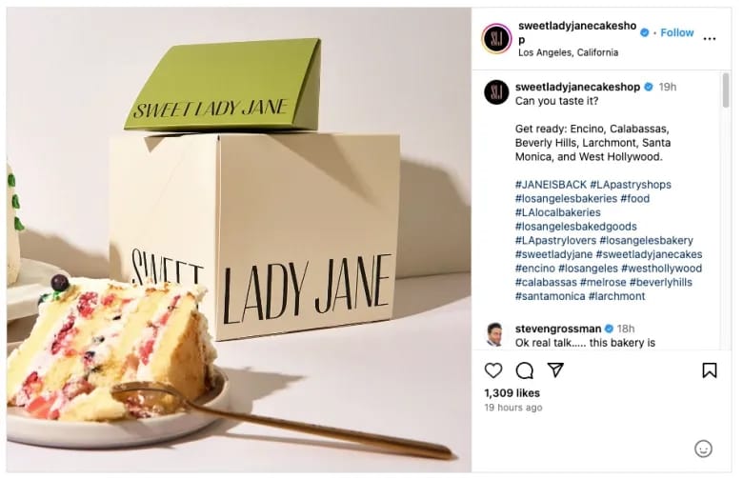Save post using bookmark icon
Image resolution: width=743 pixels, height=479 pixels.
[x=710, y=370]
